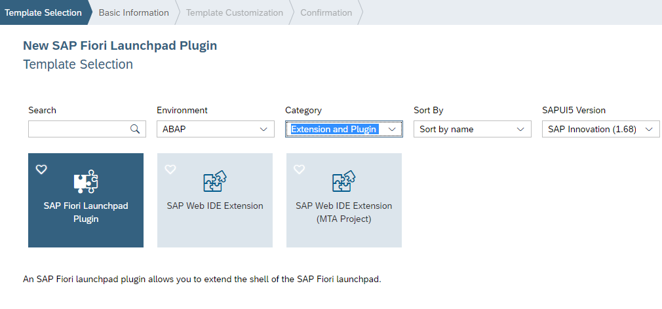Click the SAP Fiori Launchpad Plugin puzzle icon

[x=86, y=181]
